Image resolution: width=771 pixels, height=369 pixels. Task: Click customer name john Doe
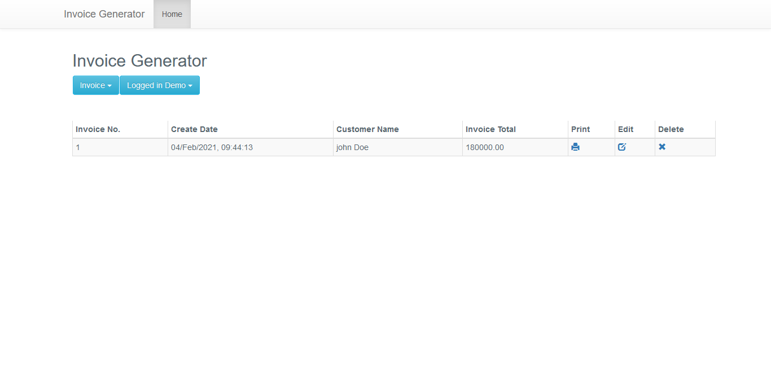point(352,147)
